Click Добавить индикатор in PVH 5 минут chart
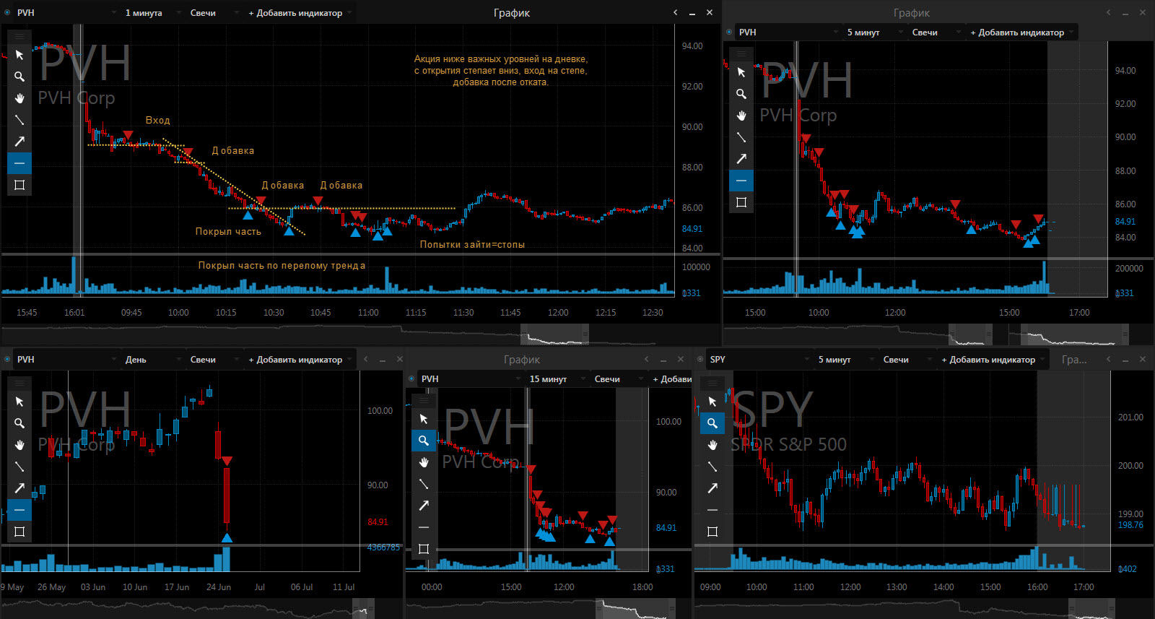This screenshot has width=1155, height=619. 1021,32
